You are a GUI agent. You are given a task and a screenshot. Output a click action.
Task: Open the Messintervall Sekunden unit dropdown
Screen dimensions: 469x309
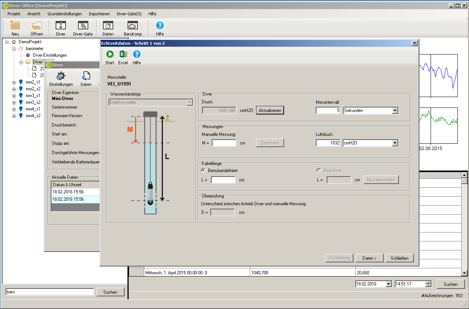(395, 110)
